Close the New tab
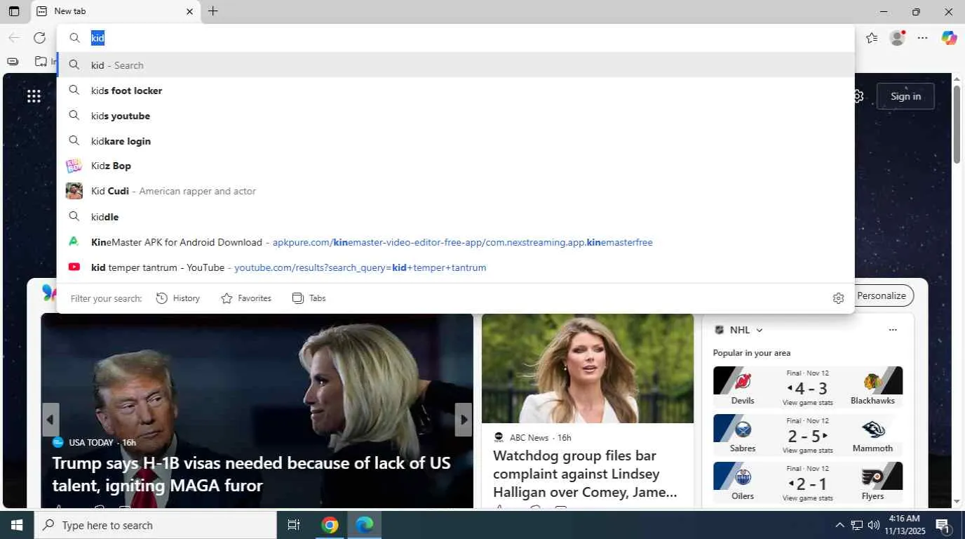This screenshot has height=539, width=965. (x=189, y=11)
